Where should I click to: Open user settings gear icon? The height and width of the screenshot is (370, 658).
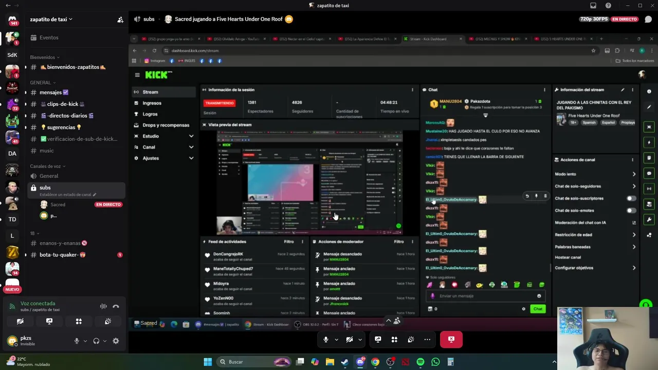pyautogui.click(x=116, y=341)
